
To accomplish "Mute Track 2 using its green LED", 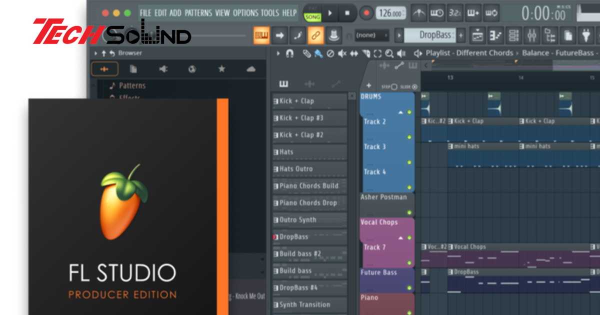I will 409,137.
